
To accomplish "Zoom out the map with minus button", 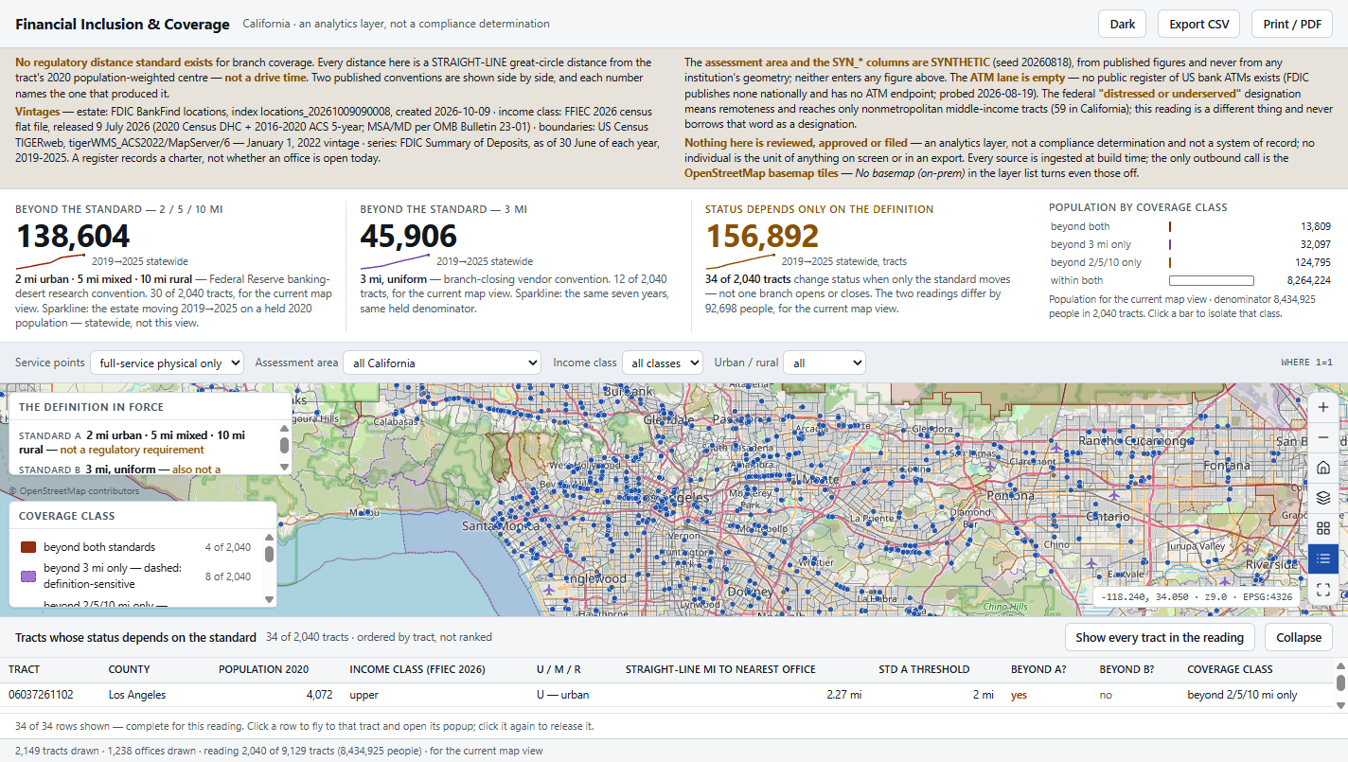I will [1323, 437].
